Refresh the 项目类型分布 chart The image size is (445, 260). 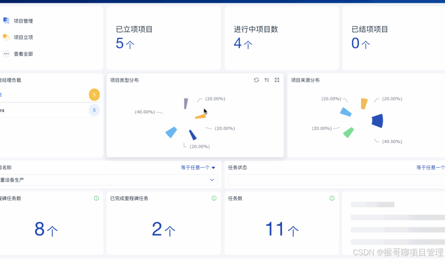[256, 80]
